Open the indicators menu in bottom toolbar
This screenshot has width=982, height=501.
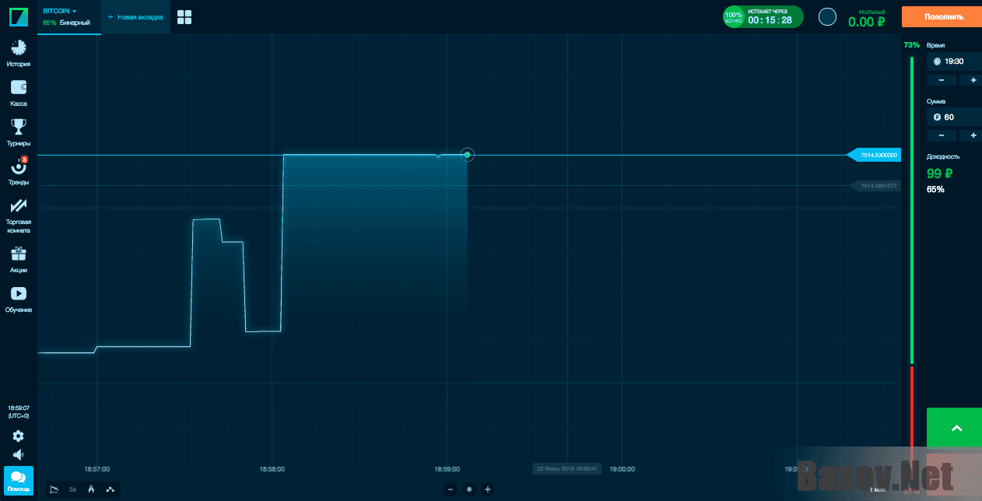pyautogui.click(x=110, y=489)
